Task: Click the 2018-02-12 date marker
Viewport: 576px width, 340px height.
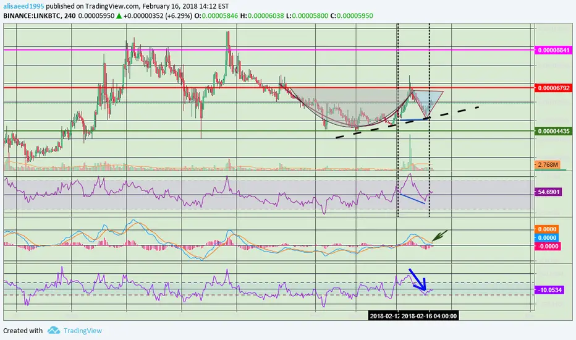Action: click(x=384, y=316)
